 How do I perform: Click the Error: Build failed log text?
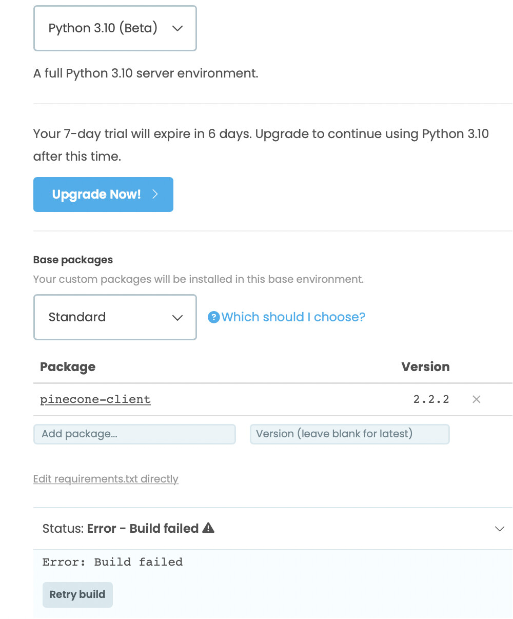click(112, 562)
